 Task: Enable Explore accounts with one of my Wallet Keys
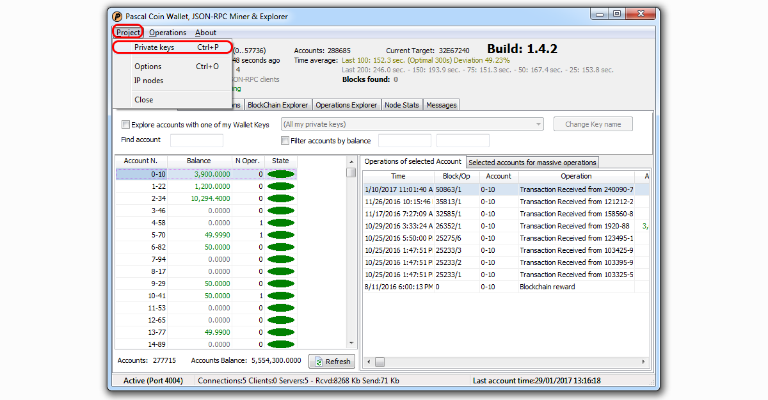click(125, 125)
